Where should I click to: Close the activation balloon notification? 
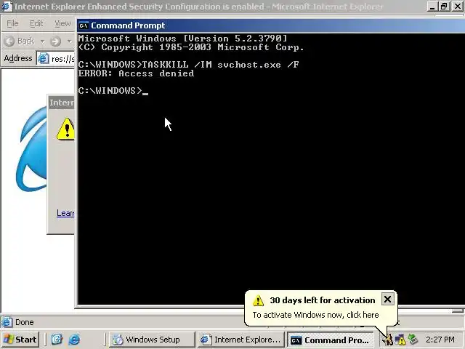click(x=387, y=300)
